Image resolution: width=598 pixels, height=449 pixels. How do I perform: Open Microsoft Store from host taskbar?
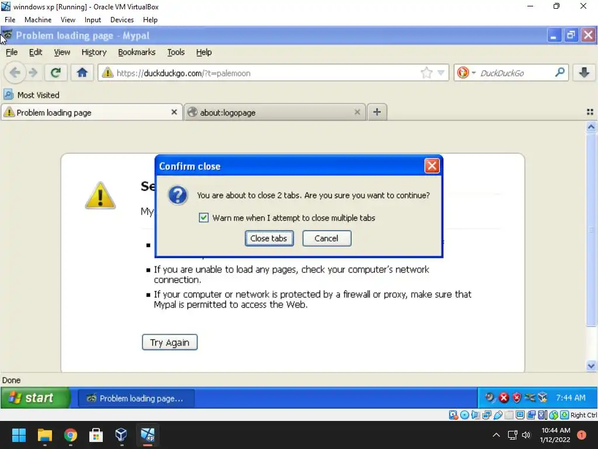[96, 435]
